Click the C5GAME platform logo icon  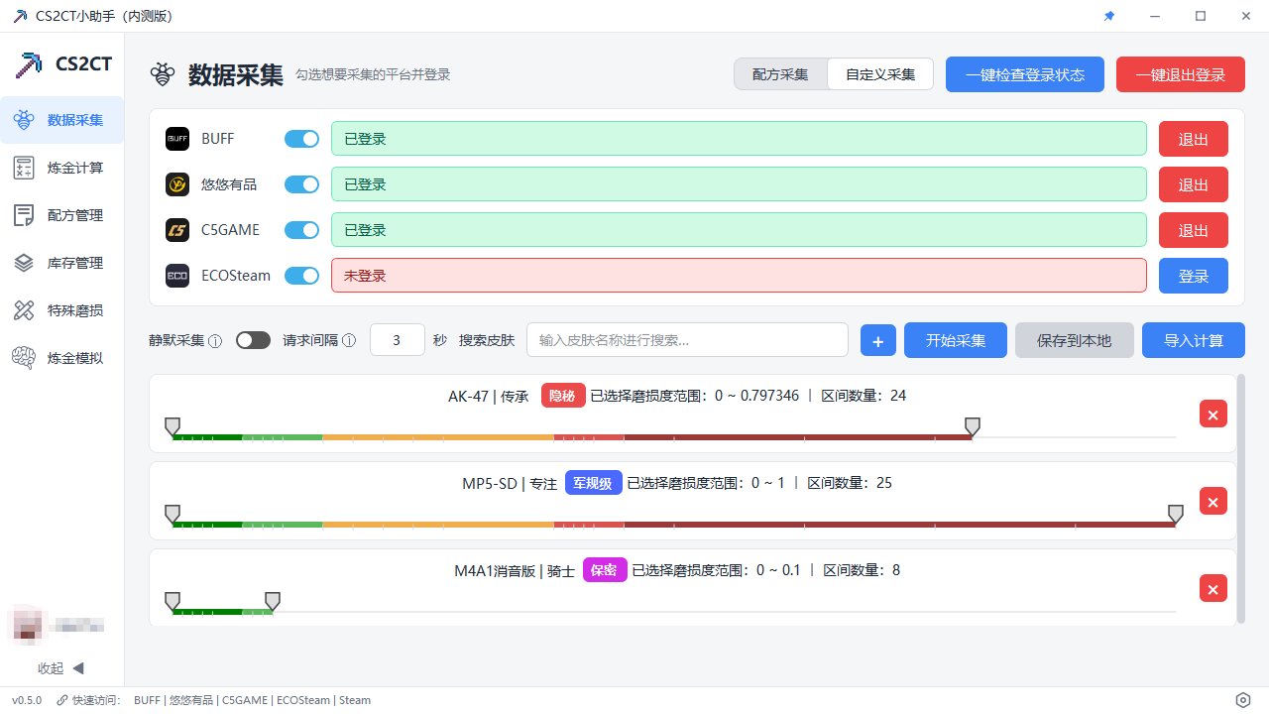click(177, 230)
